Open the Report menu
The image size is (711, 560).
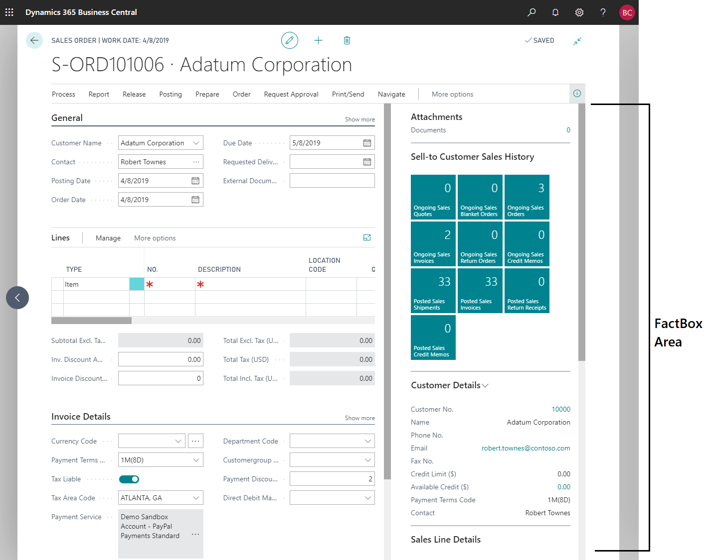tap(99, 94)
